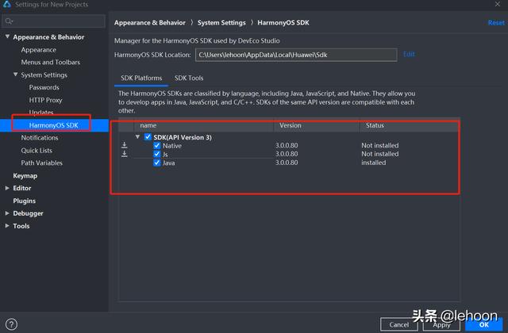
Task: Click the name column header
Action: pos(204,125)
